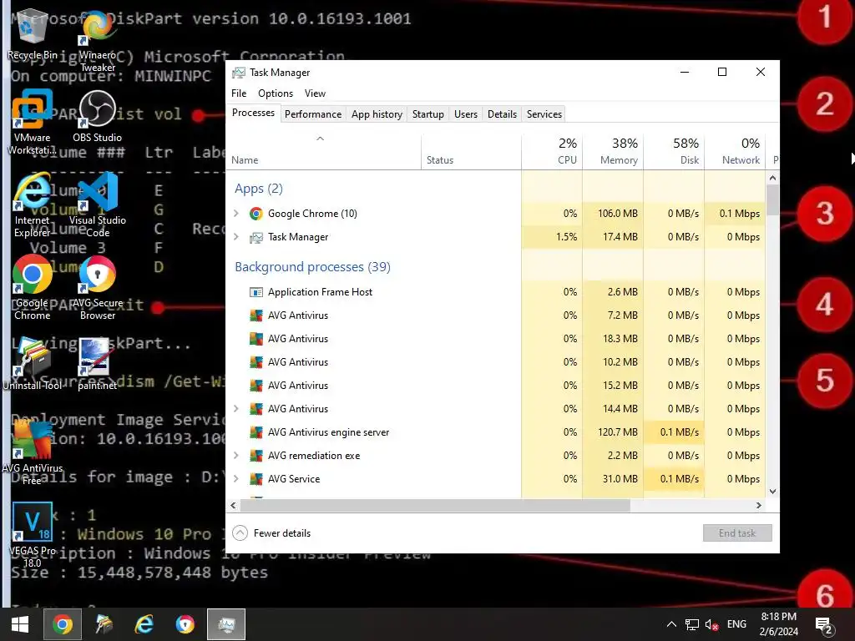This screenshot has height=641, width=855.
Task: Show hidden system tray icons
Action: point(671,624)
